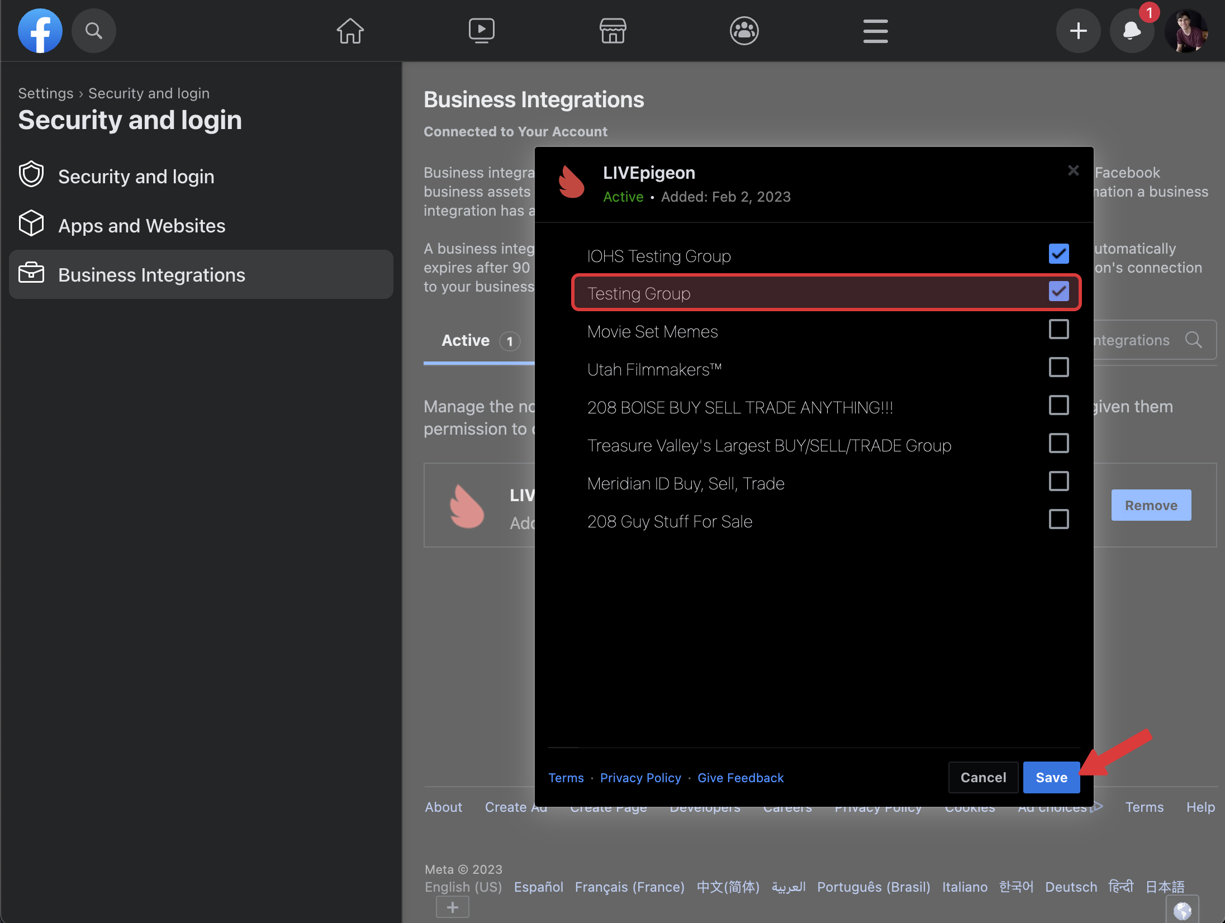Toggle the Testing Group checkbox
The image size is (1225, 923).
(1058, 291)
